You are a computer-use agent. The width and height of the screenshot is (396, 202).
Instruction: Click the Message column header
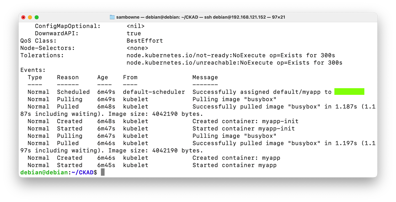click(205, 77)
